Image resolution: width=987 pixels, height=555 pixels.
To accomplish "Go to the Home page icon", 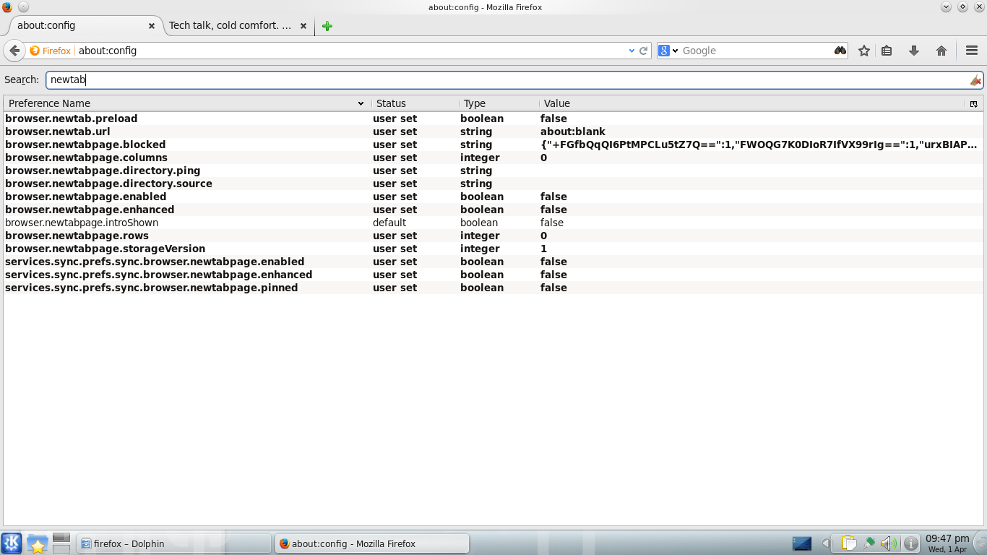I will click(941, 51).
